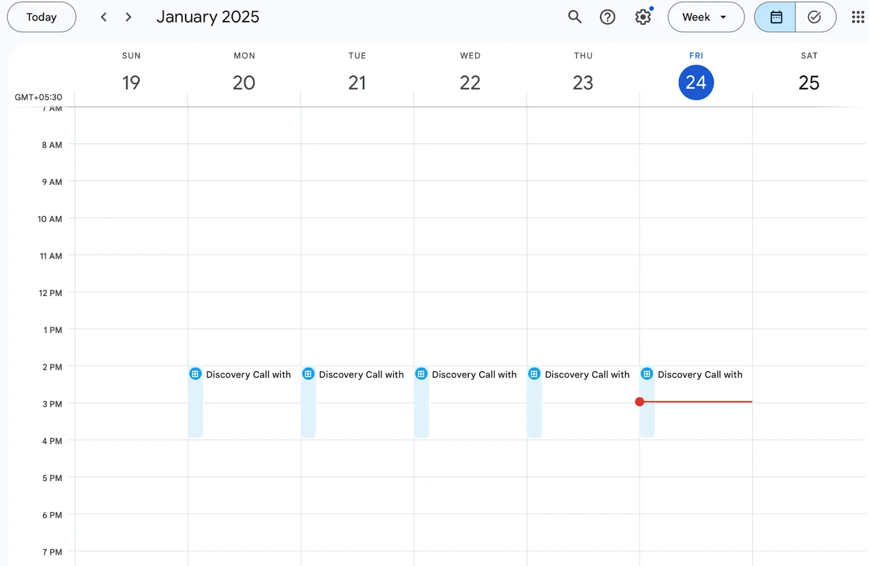Screen dimensions: 869x566
Task: Go to the next week
Action: pos(128,17)
